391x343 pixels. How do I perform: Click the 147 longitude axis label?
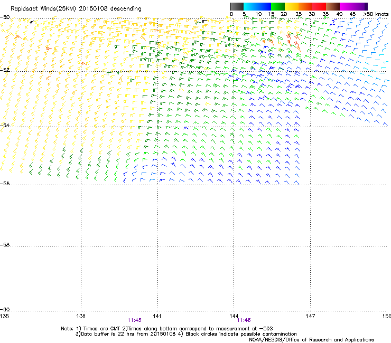pos(310,316)
